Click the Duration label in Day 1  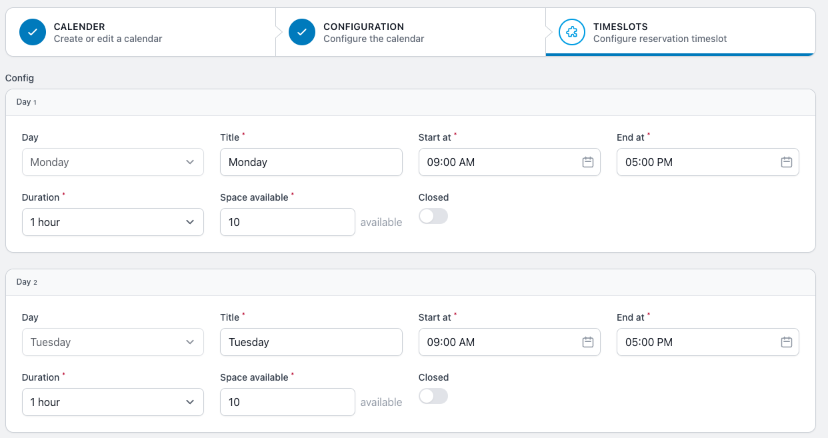(41, 197)
